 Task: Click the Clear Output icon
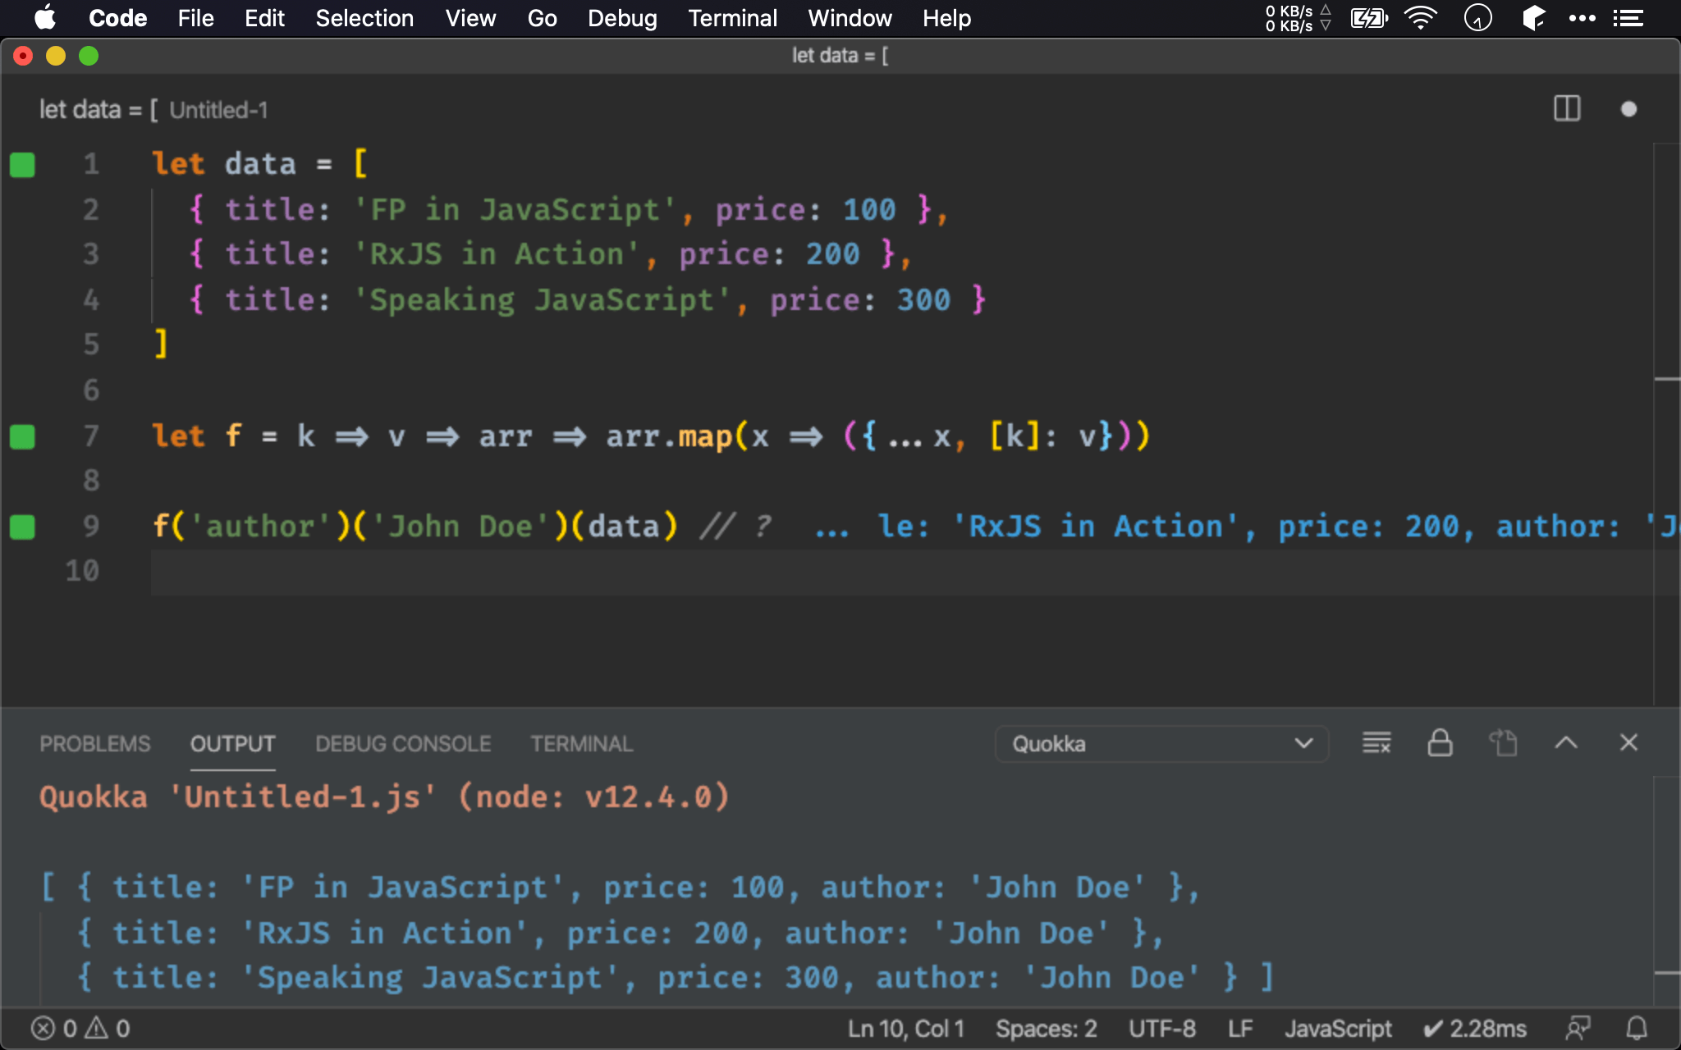click(x=1376, y=743)
